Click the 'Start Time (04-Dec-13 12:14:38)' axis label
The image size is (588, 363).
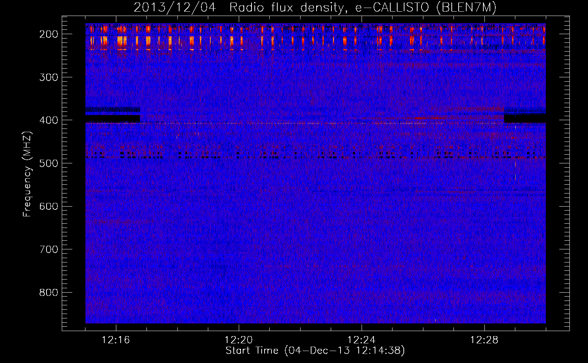[315, 351]
